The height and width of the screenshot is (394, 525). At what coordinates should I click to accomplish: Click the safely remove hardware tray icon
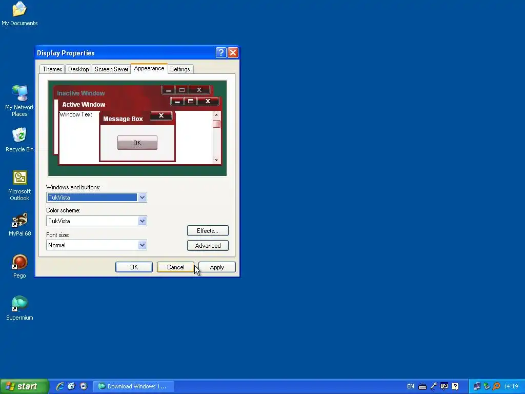(487, 386)
